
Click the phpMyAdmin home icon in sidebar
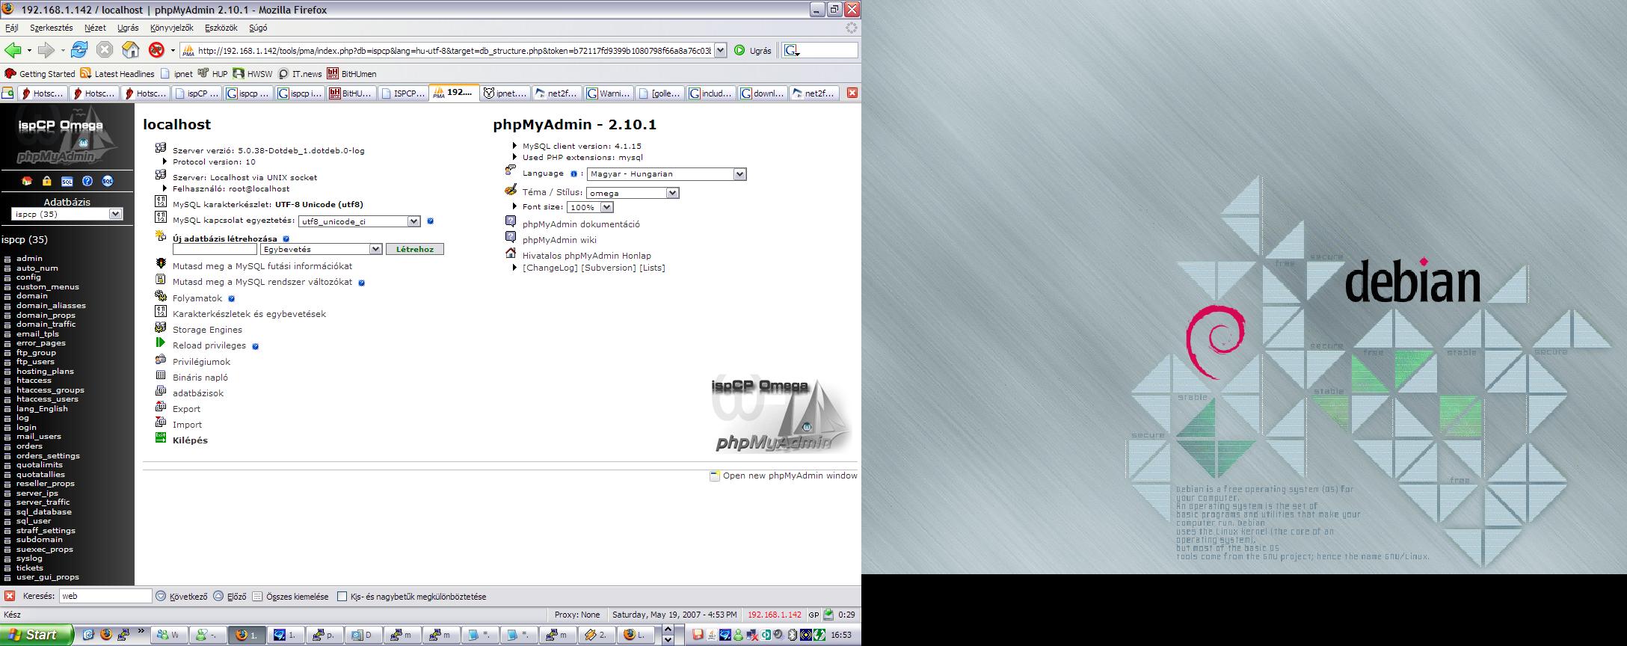click(27, 181)
